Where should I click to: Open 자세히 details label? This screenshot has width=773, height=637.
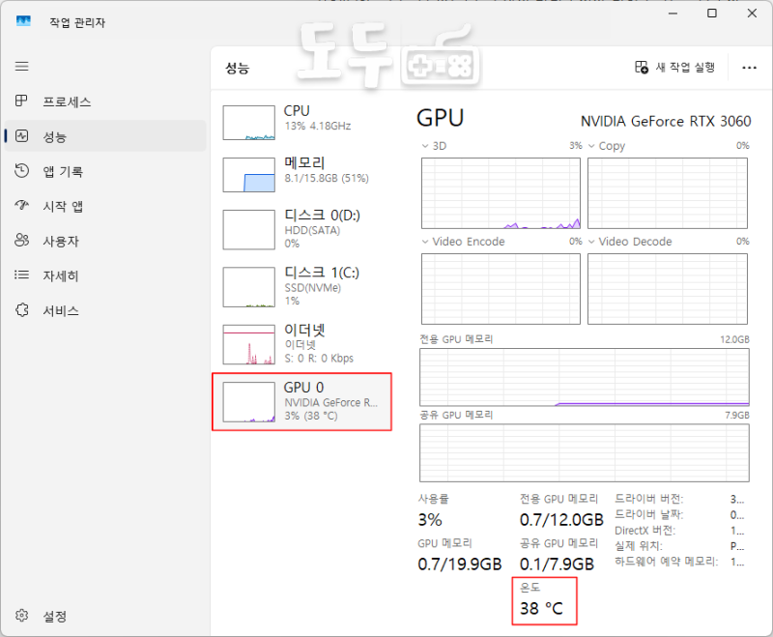click(61, 276)
